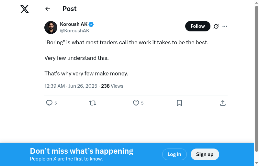
Task: Click the scrollbar down arrow
Action: (256, 163)
